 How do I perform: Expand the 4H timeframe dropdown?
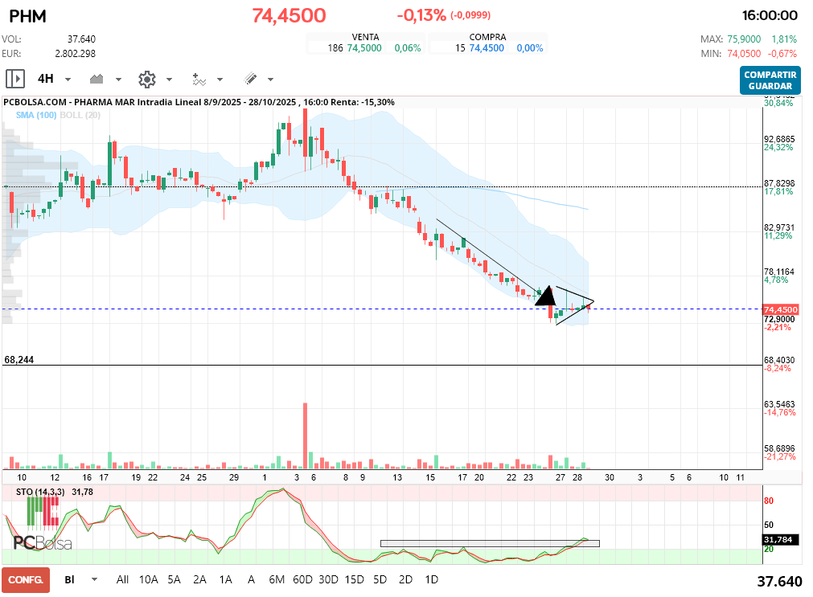pos(68,80)
